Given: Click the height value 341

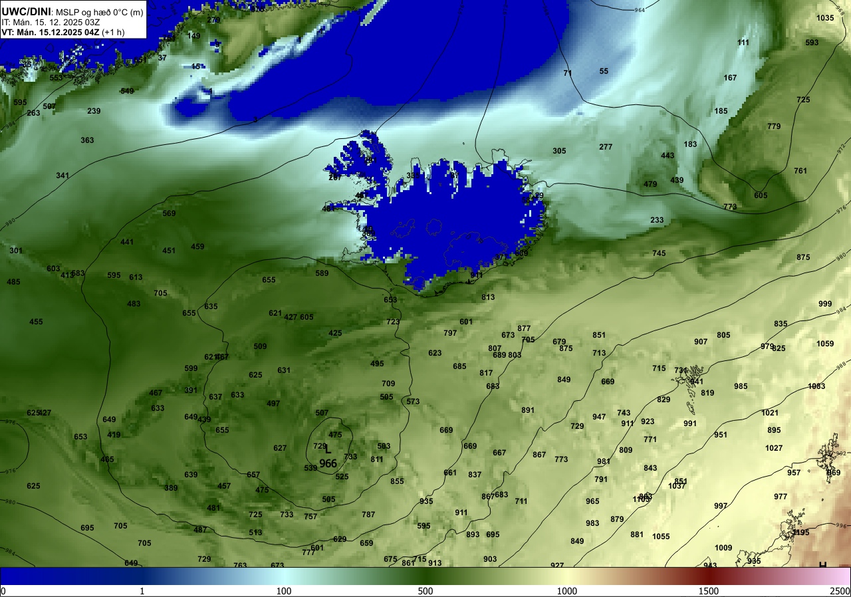Looking at the screenshot, I should [62, 176].
